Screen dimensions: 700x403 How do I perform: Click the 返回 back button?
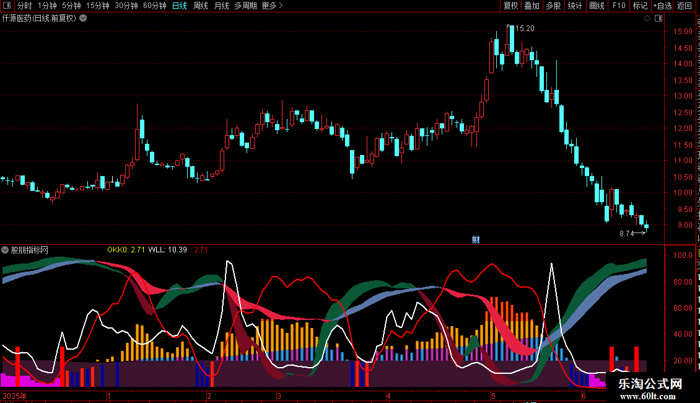(x=684, y=6)
